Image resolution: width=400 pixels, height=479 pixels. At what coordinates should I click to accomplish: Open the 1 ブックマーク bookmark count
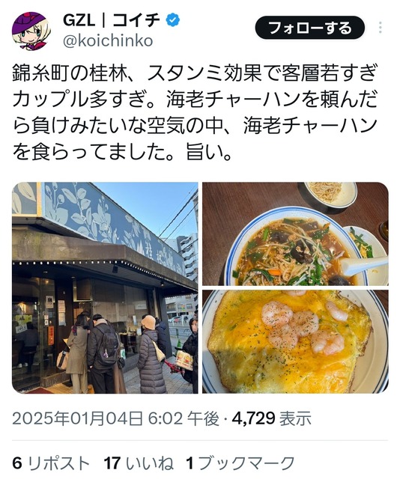[240, 463]
